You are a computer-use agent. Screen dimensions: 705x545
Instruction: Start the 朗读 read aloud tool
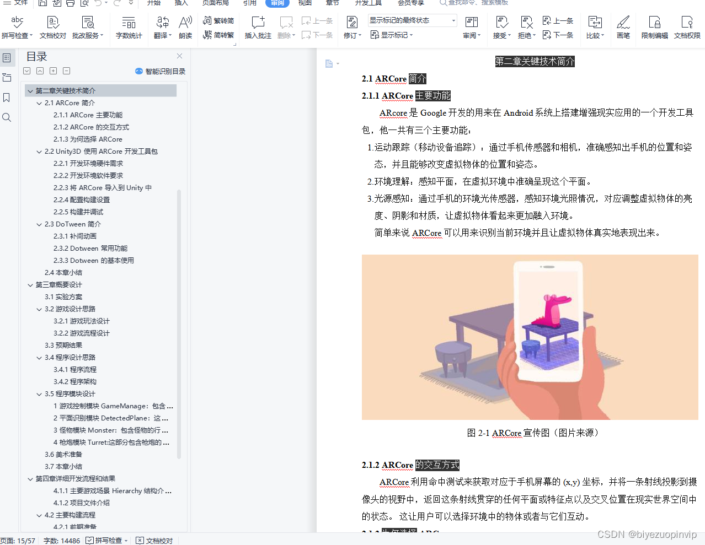[x=185, y=26]
